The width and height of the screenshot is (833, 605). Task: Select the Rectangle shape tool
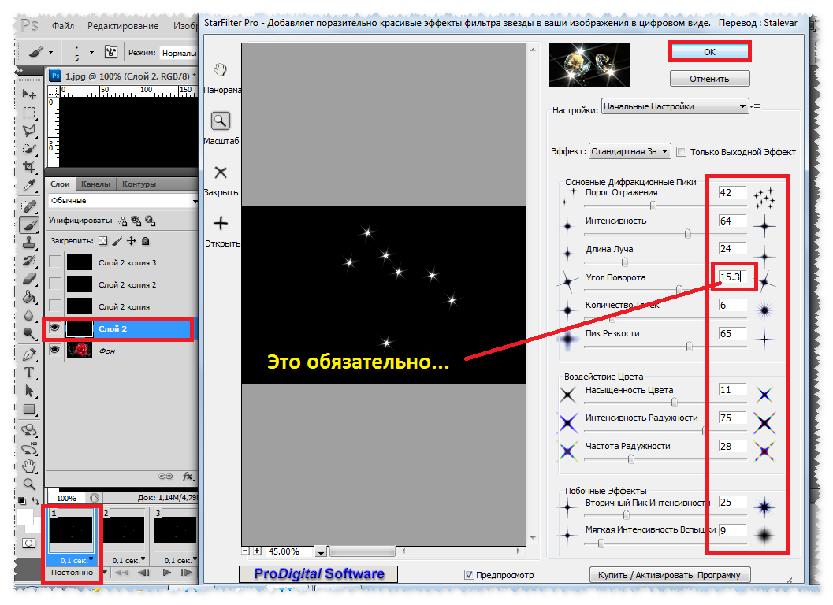(x=29, y=409)
